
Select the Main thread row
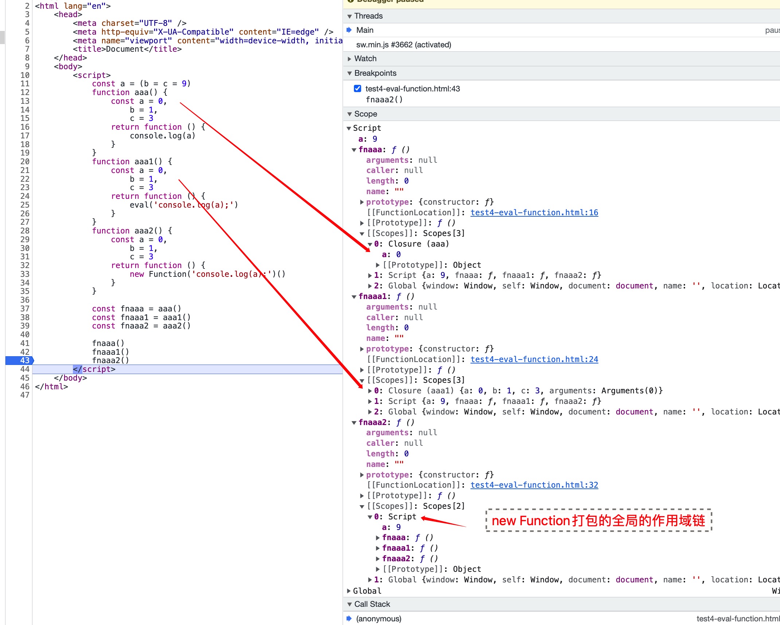pyautogui.click(x=561, y=30)
